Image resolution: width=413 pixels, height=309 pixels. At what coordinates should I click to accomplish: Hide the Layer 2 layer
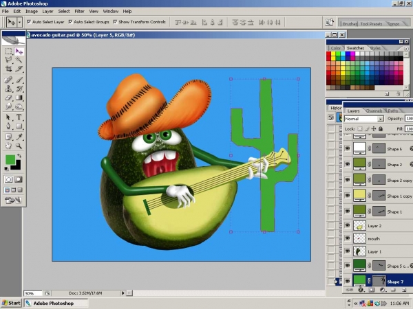(x=348, y=225)
